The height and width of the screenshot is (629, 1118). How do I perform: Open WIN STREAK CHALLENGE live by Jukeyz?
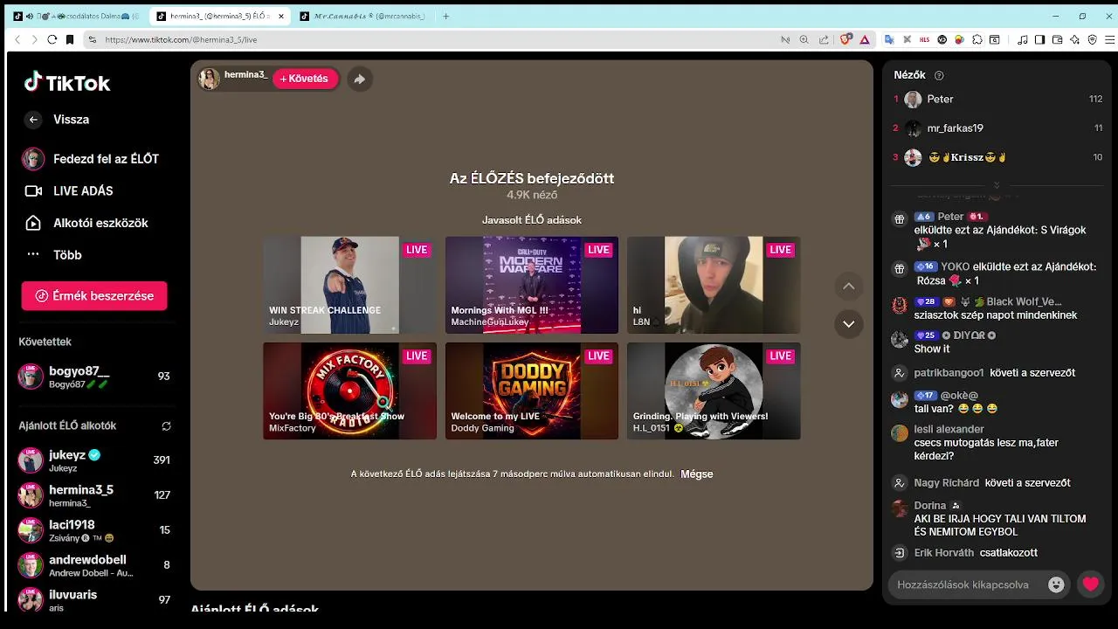coord(349,285)
